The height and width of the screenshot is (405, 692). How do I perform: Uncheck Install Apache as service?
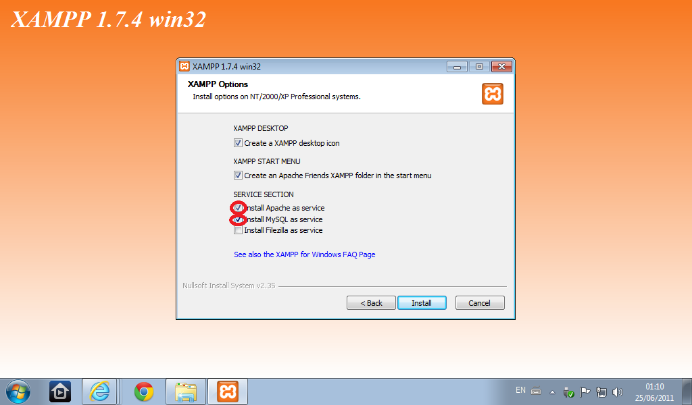click(239, 208)
